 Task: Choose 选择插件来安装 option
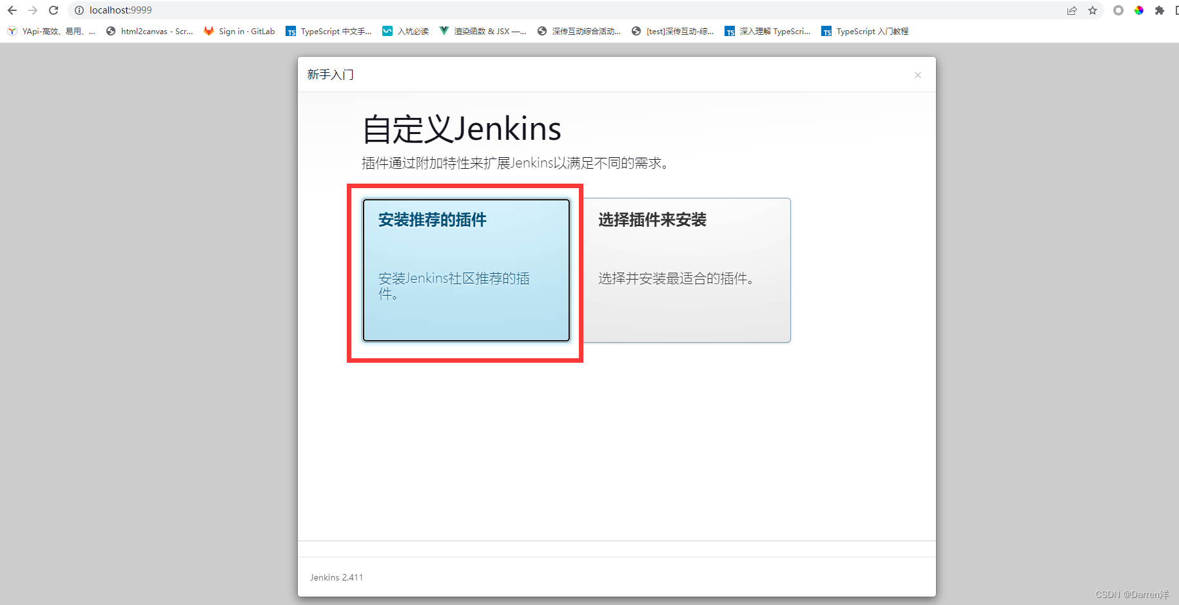pos(687,270)
